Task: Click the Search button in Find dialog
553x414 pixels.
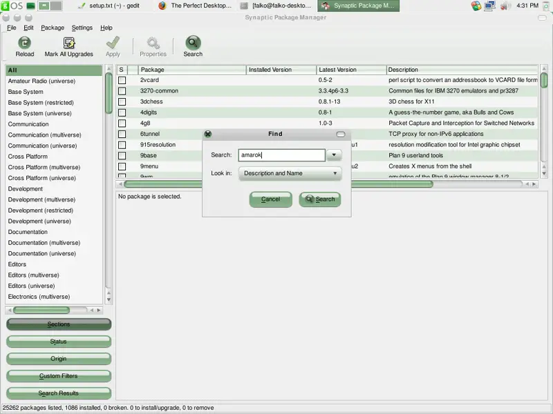Action: [x=320, y=199]
